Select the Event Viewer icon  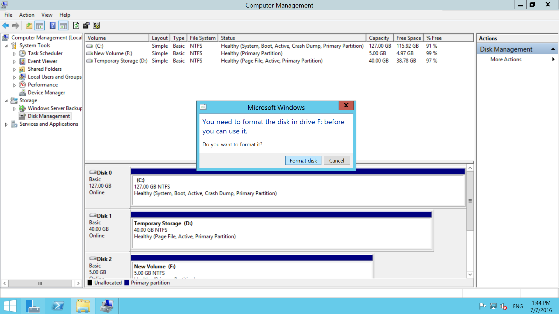[22, 61]
